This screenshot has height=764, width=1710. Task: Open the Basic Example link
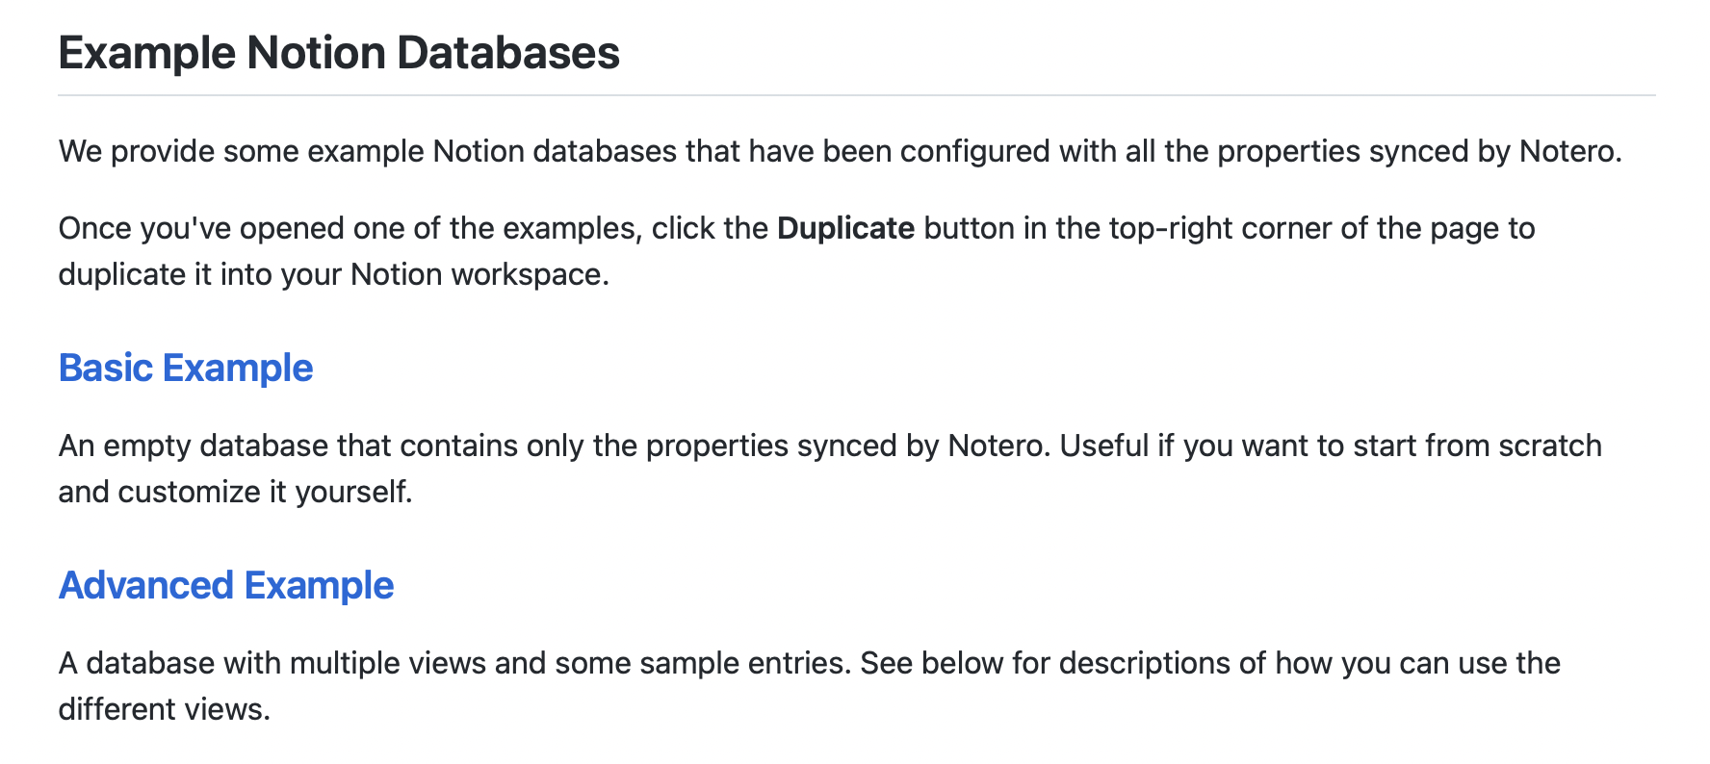[x=186, y=369]
